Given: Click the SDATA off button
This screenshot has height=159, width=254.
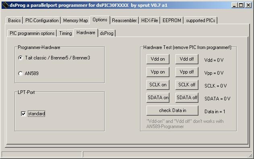Looking at the screenshot, I should [187, 98].
